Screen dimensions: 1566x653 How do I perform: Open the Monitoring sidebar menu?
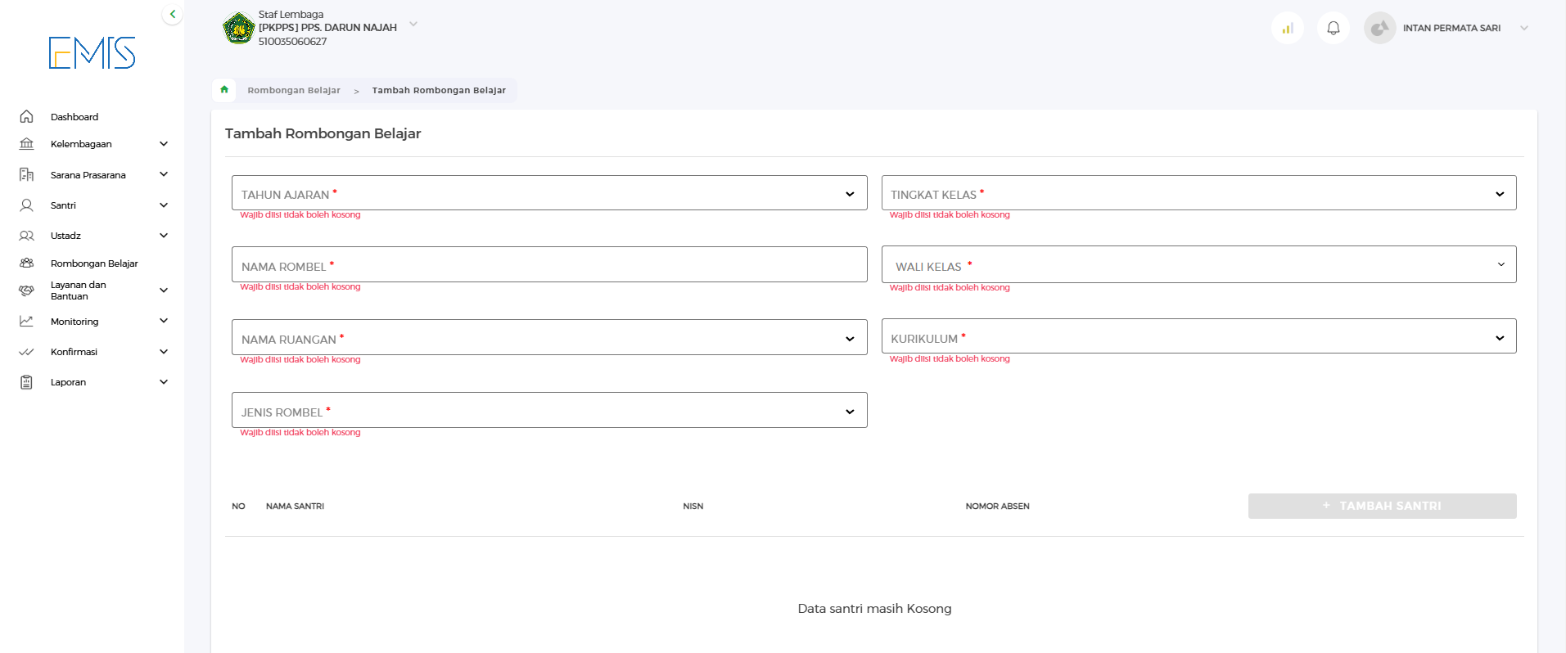coord(93,322)
